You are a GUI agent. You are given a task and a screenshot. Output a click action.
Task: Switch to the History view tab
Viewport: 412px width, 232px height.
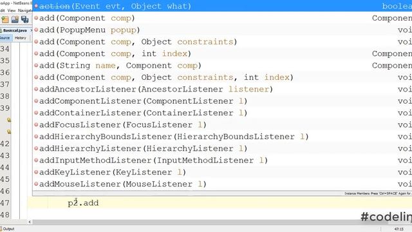[x=20, y=38]
